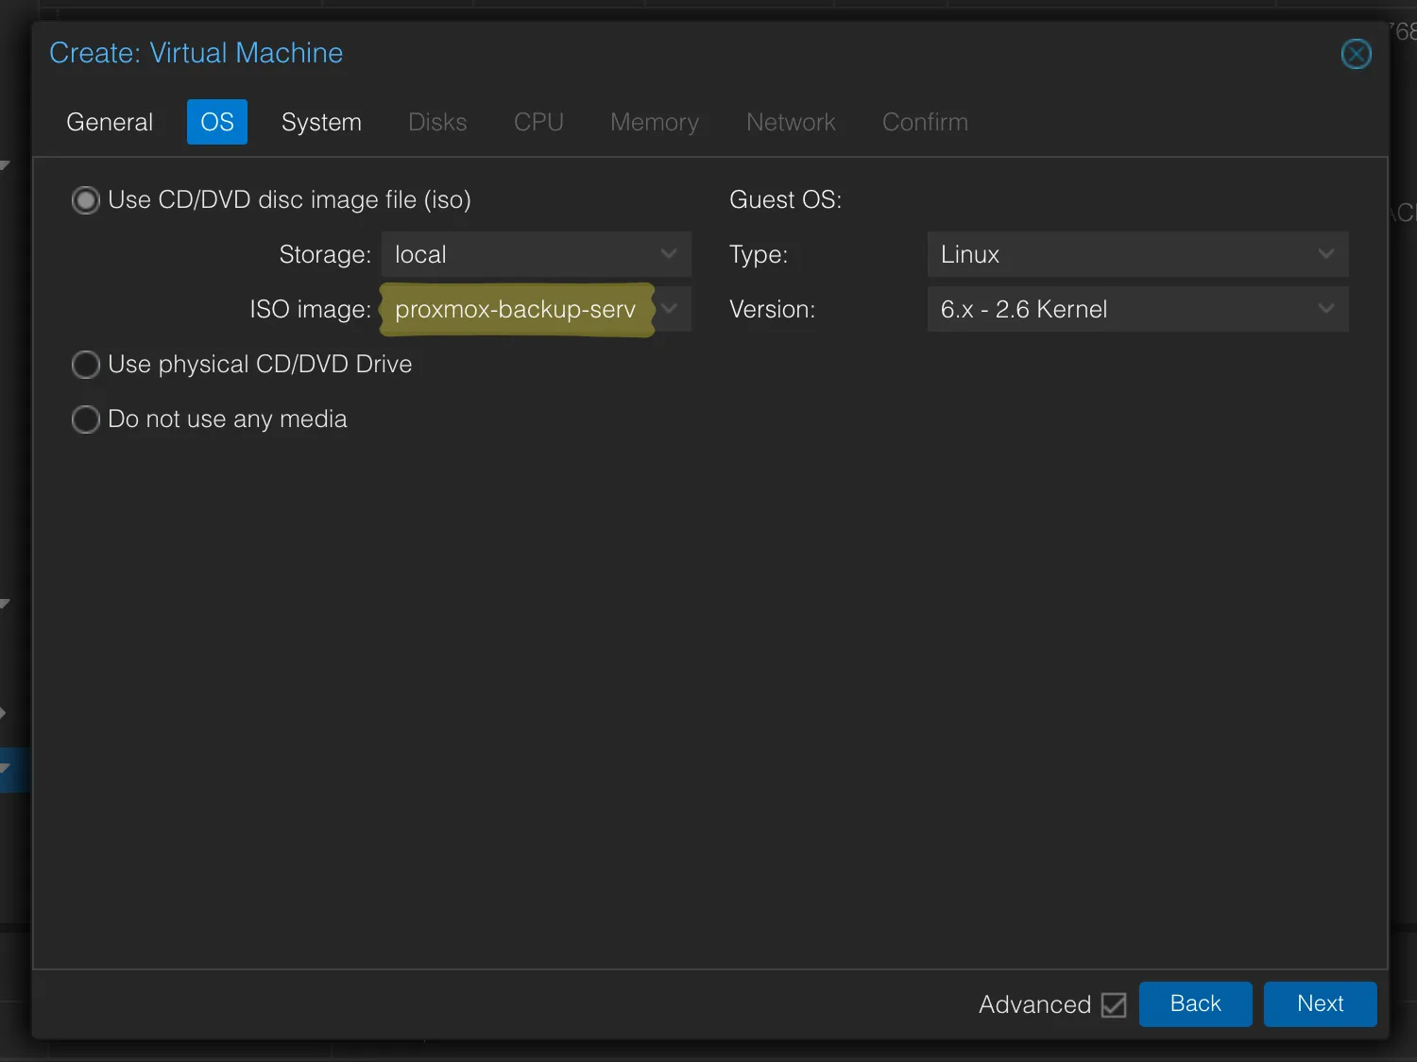Open the Disks tab

click(437, 122)
